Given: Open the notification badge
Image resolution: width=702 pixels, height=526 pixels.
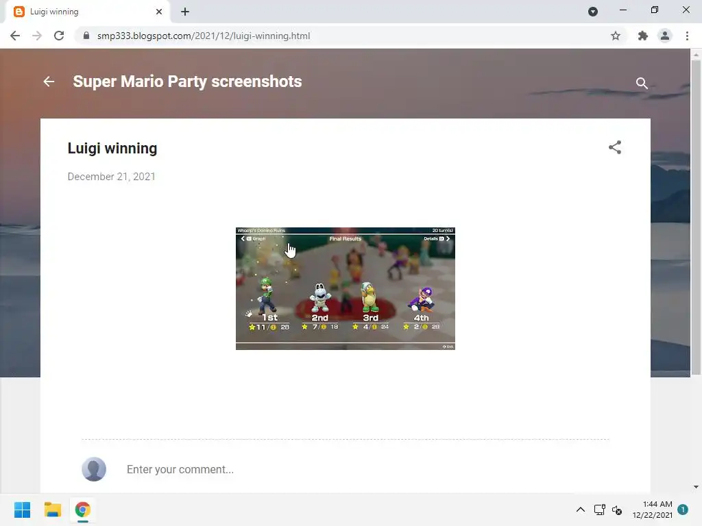Looking at the screenshot, I should pyautogui.click(x=683, y=510).
